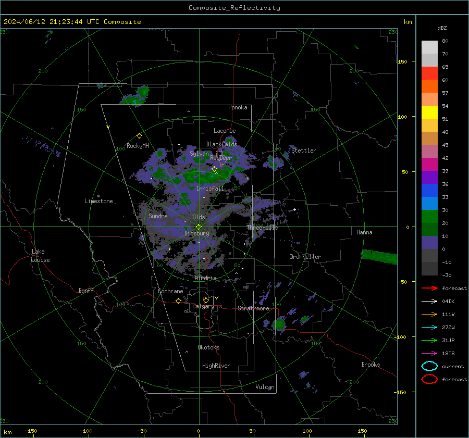Click the Olds town label

pyautogui.click(x=199, y=217)
